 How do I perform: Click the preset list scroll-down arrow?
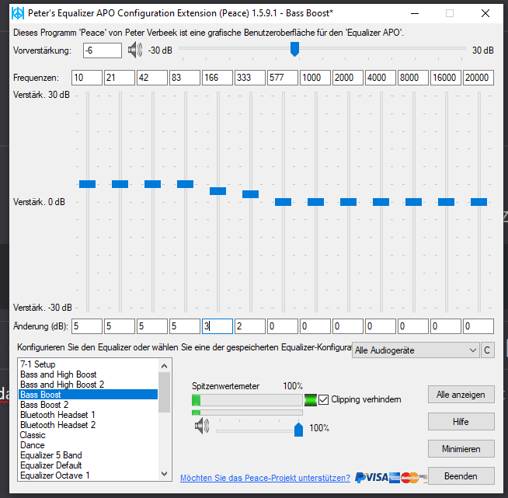[x=164, y=474]
